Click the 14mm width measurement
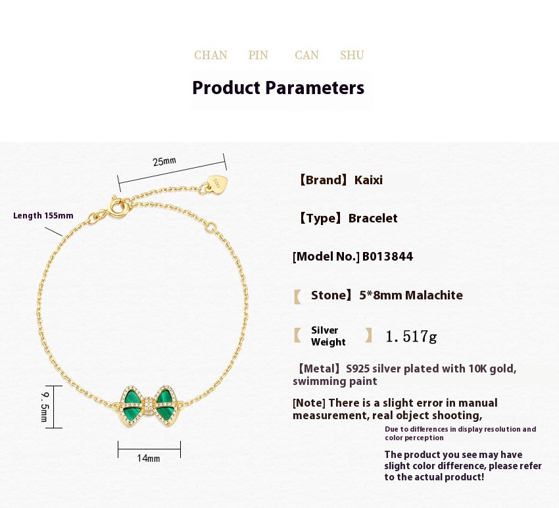This screenshot has height=508, width=559. (x=149, y=458)
